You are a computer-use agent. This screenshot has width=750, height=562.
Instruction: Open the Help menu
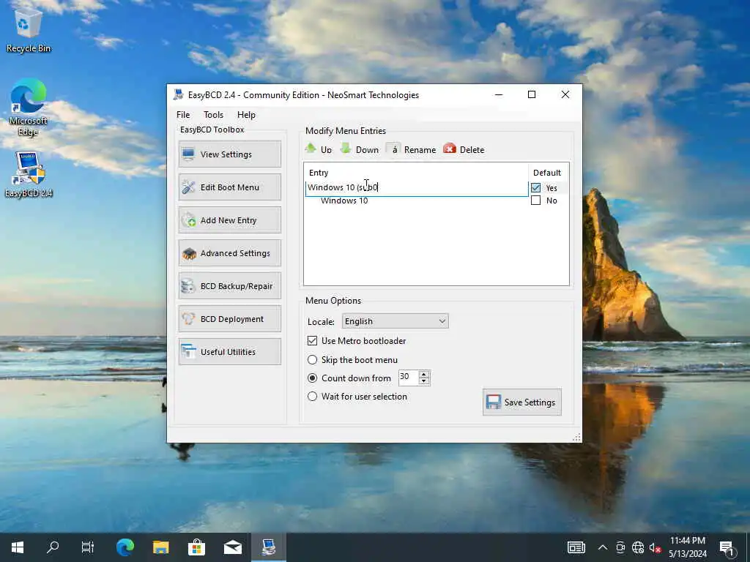(x=246, y=115)
